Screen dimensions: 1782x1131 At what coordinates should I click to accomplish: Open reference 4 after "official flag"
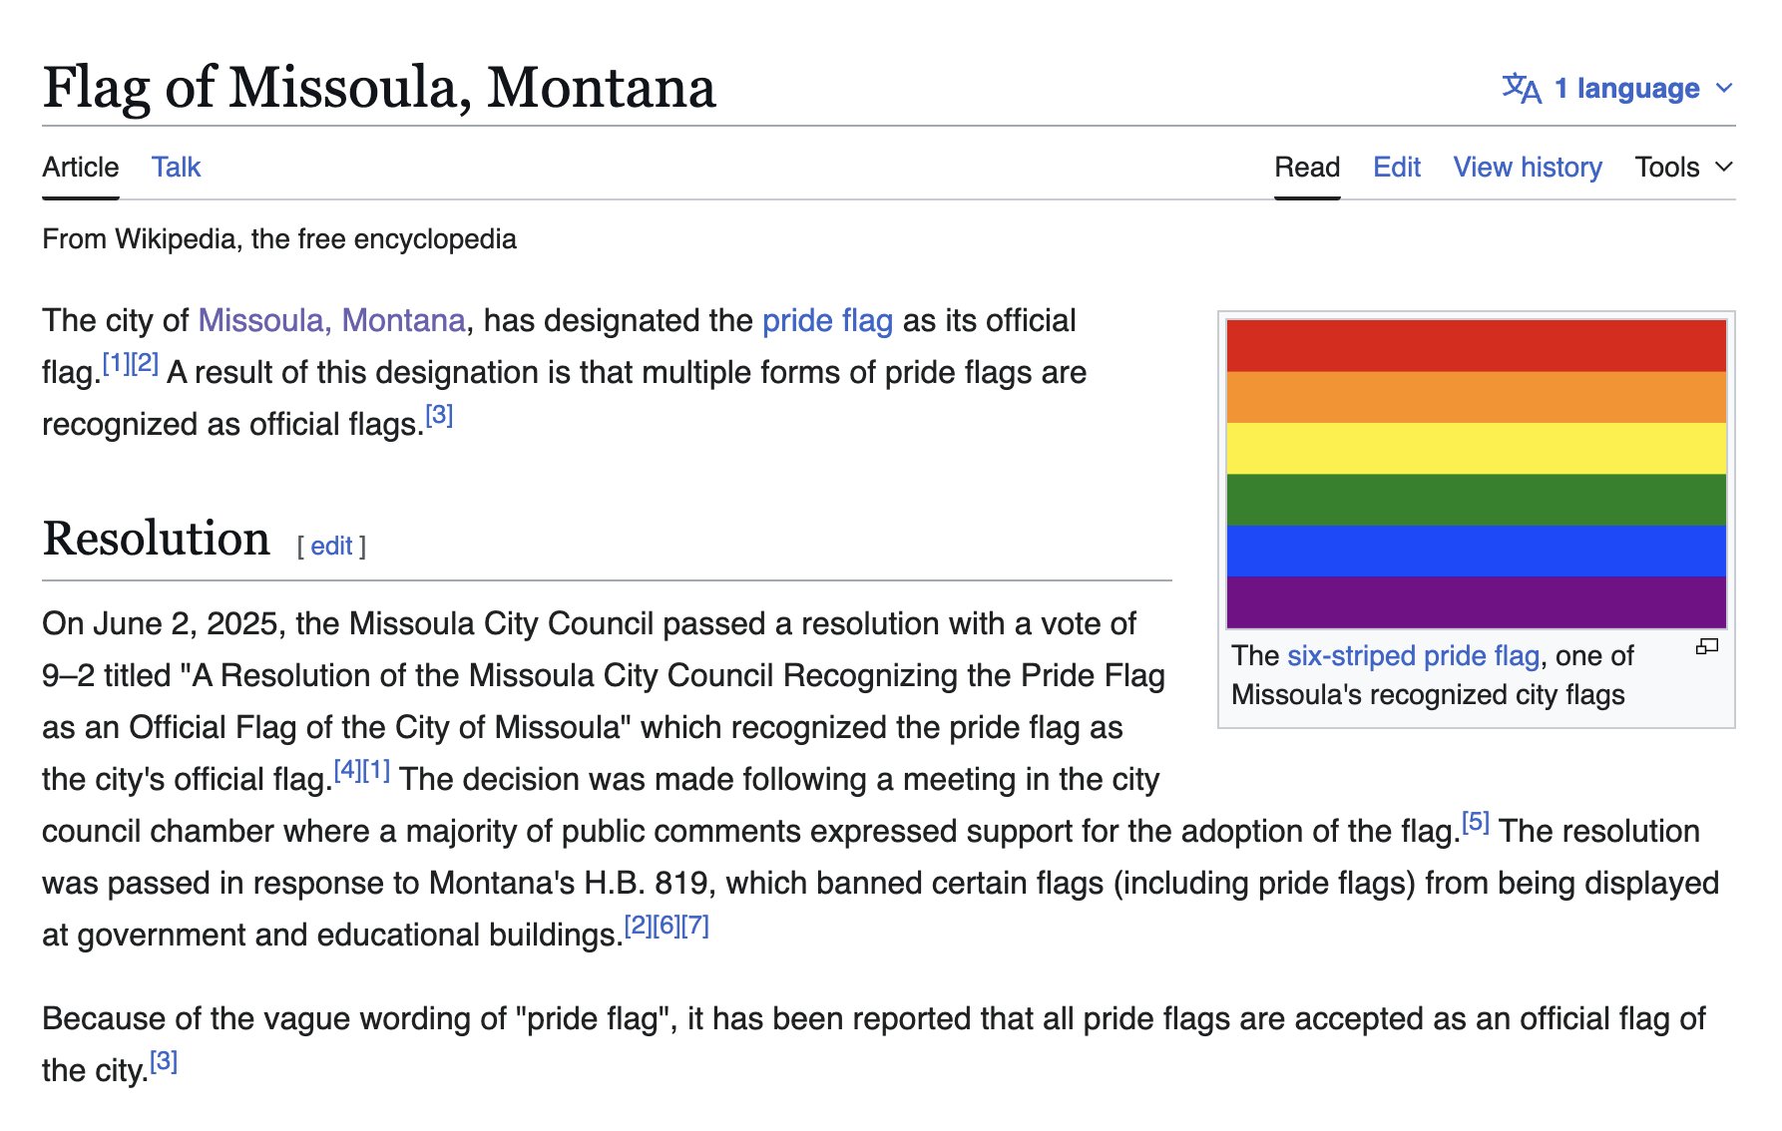click(x=347, y=770)
